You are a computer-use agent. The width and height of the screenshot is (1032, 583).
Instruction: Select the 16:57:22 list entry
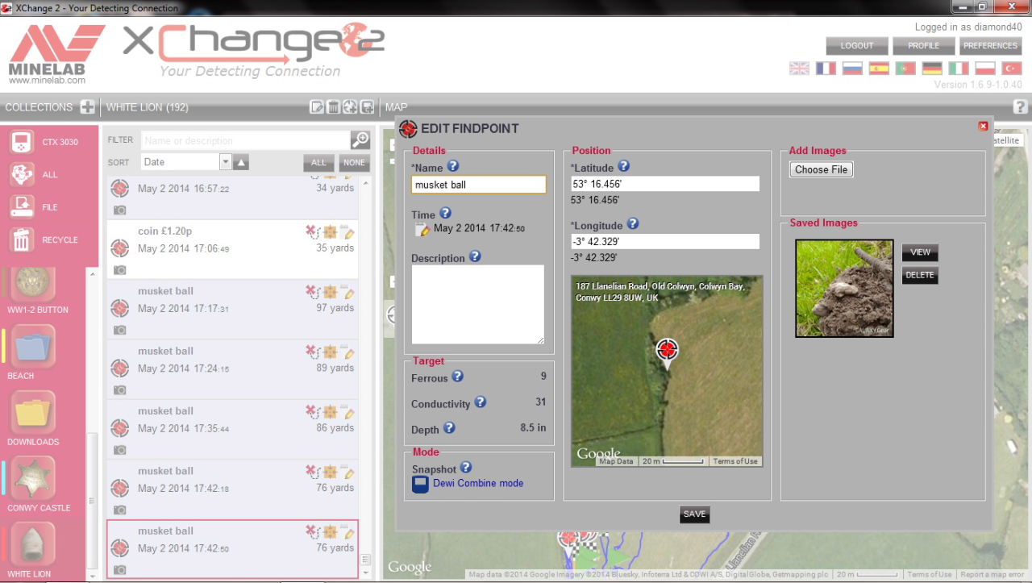(x=233, y=198)
